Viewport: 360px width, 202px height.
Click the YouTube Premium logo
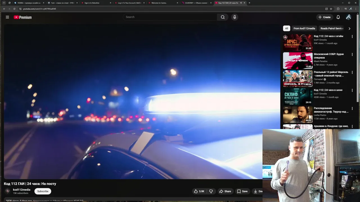click(22, 17)
